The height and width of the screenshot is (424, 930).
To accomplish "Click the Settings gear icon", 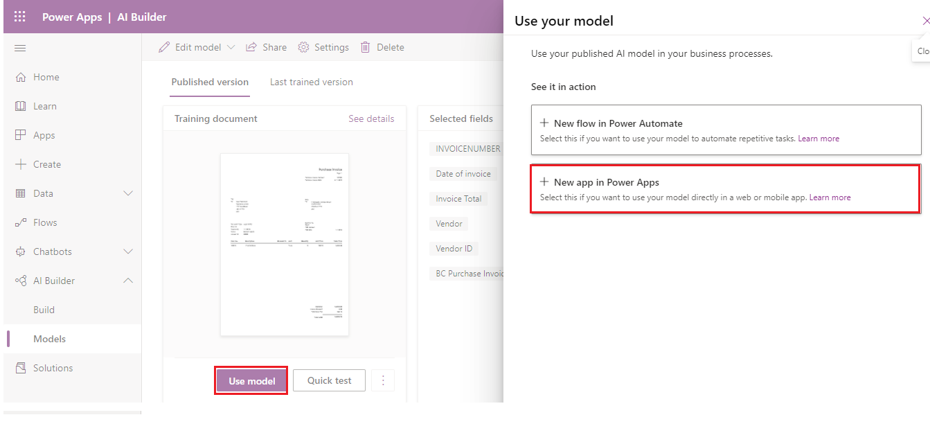I will [303, 47].
